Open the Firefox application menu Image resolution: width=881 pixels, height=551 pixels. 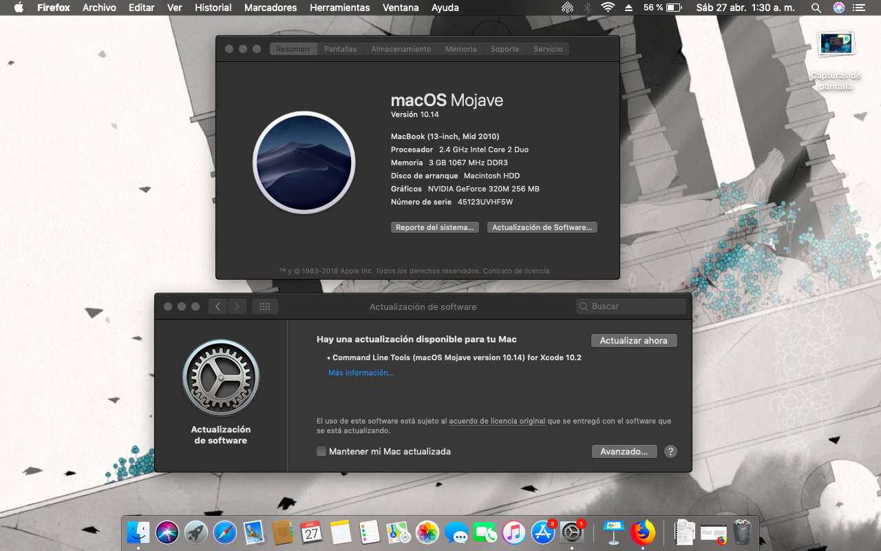(x=53, y=8)
